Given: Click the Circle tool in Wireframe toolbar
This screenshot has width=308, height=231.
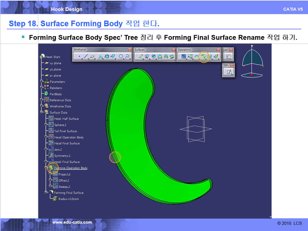Looking at the screenshot, I should coord(121,57).
